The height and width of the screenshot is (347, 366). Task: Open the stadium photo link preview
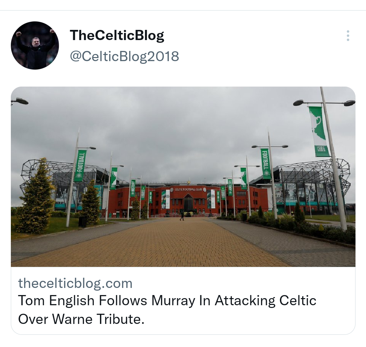point(183,177)
